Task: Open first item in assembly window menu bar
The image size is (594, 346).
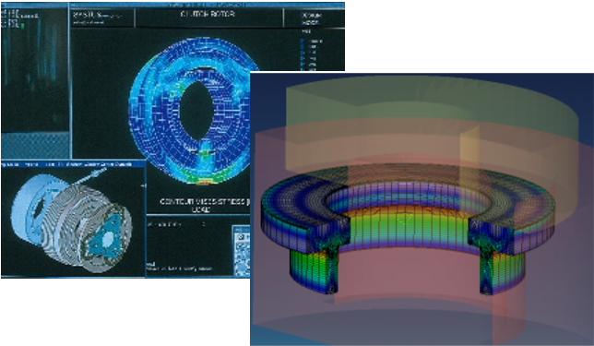Action: pos(9,164)
